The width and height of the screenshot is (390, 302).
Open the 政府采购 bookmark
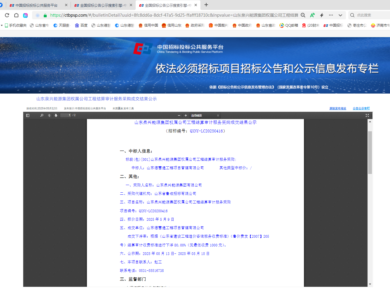[x=195, y=25]
